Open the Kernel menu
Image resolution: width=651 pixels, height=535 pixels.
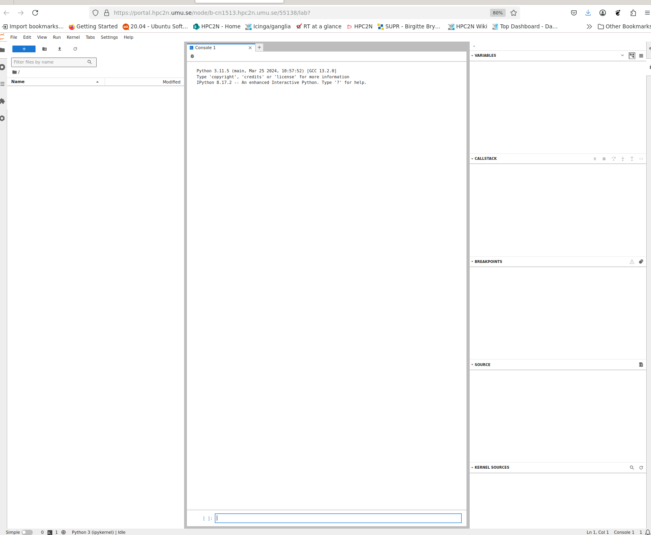(x=73, y=37)
